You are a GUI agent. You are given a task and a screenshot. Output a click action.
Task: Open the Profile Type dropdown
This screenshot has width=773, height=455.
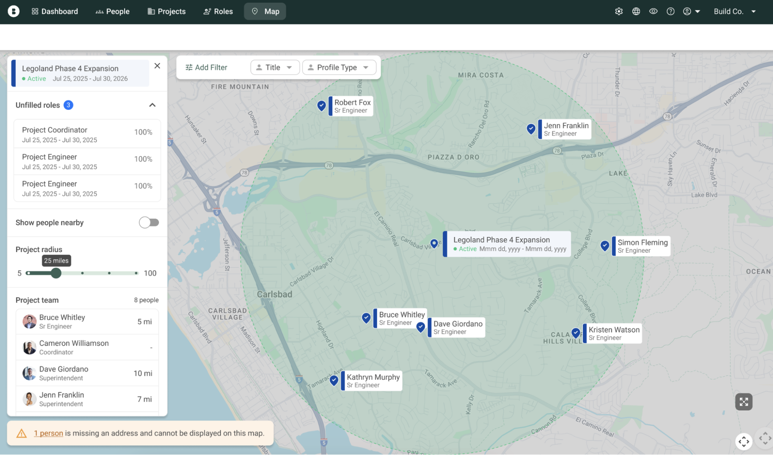click(x=339, y=67)
